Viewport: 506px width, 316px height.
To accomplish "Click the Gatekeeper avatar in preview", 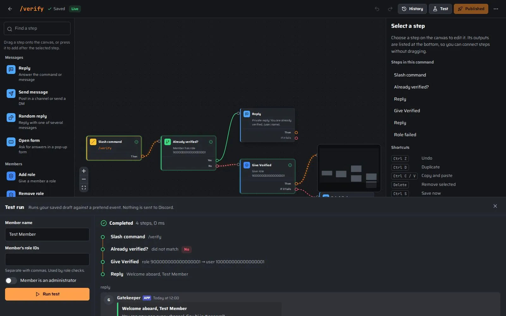I will point(109,300).
